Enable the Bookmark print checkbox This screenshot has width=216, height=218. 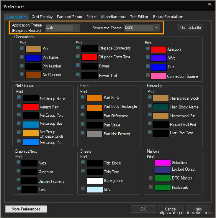(x=151, y=187)
